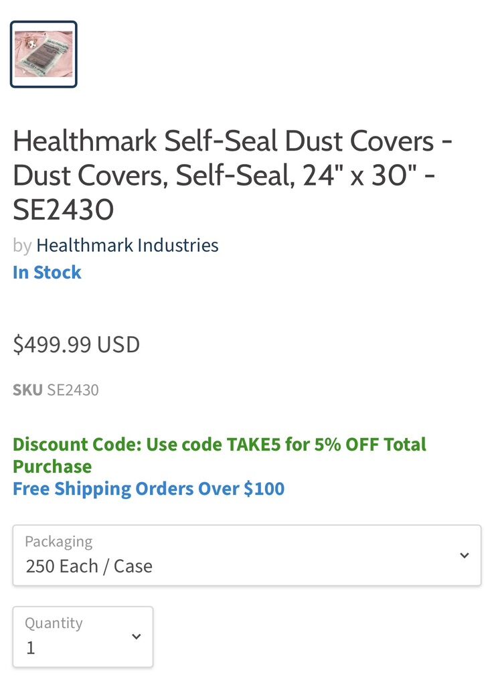Click the dust cover product thumbnail
This screenshot has width=494, height=683.
pos(44,54)
